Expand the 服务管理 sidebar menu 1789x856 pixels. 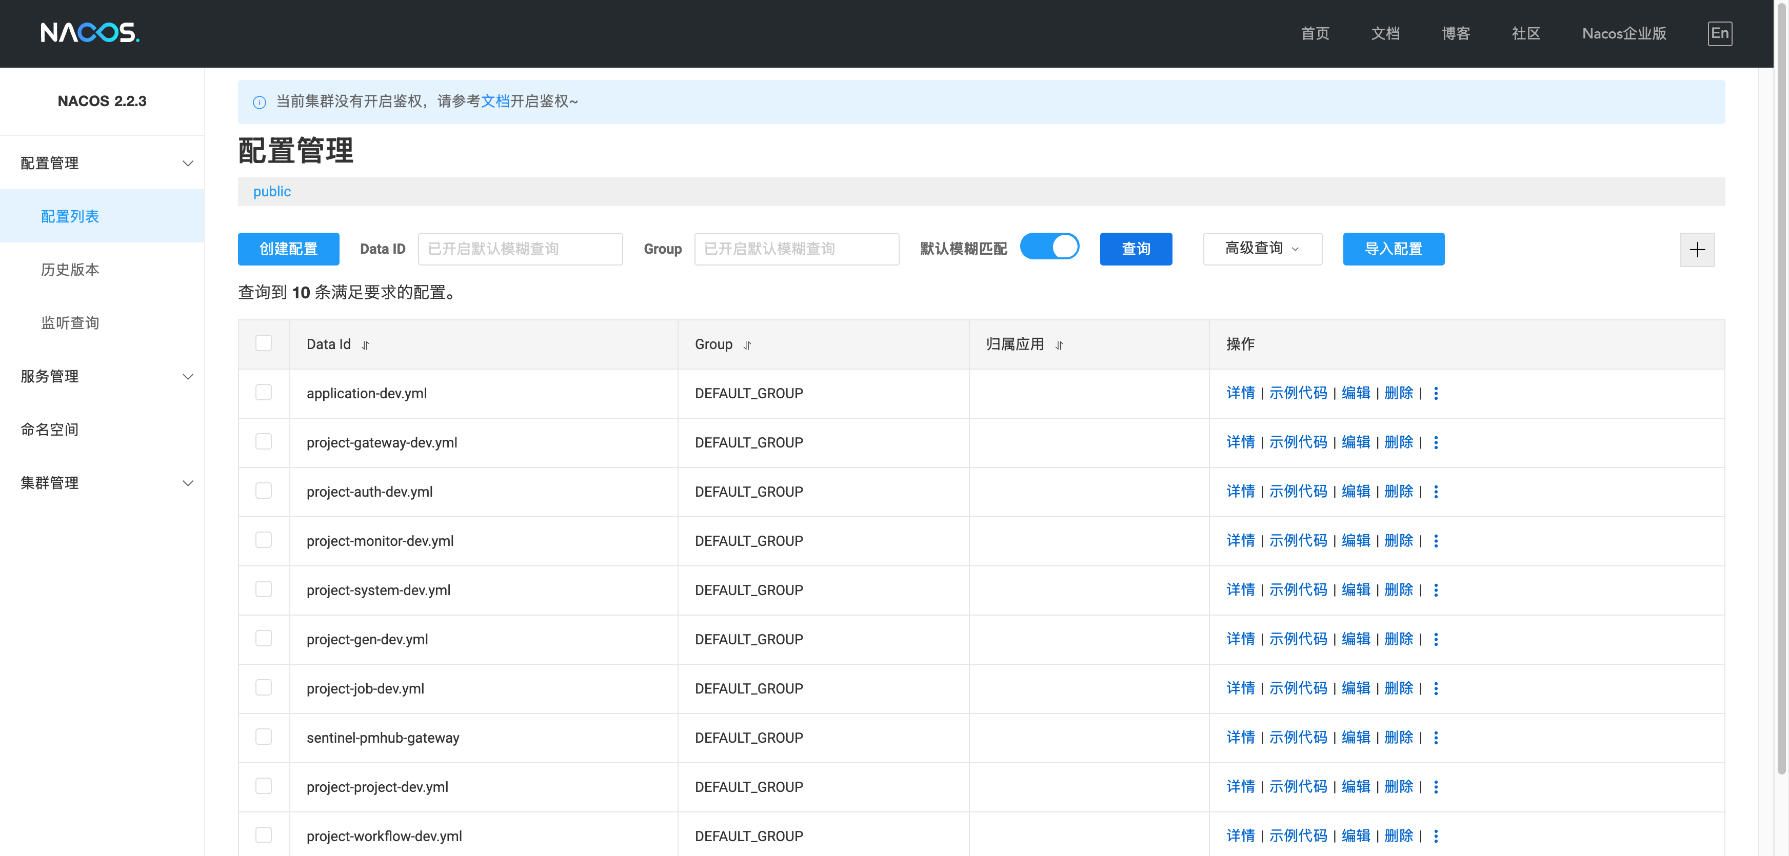click(102, 376)
